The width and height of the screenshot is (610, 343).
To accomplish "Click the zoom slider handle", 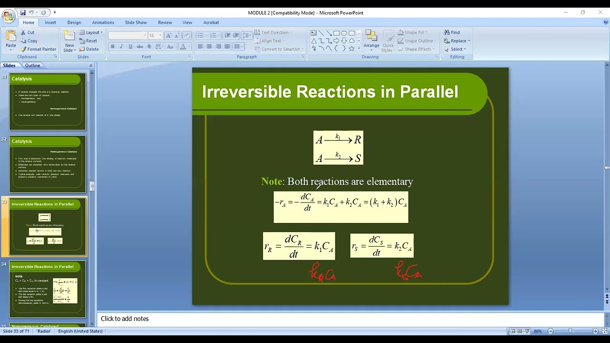I will (x=570, y=331).
